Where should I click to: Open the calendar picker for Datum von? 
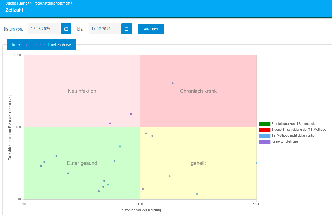pos(66,29)
